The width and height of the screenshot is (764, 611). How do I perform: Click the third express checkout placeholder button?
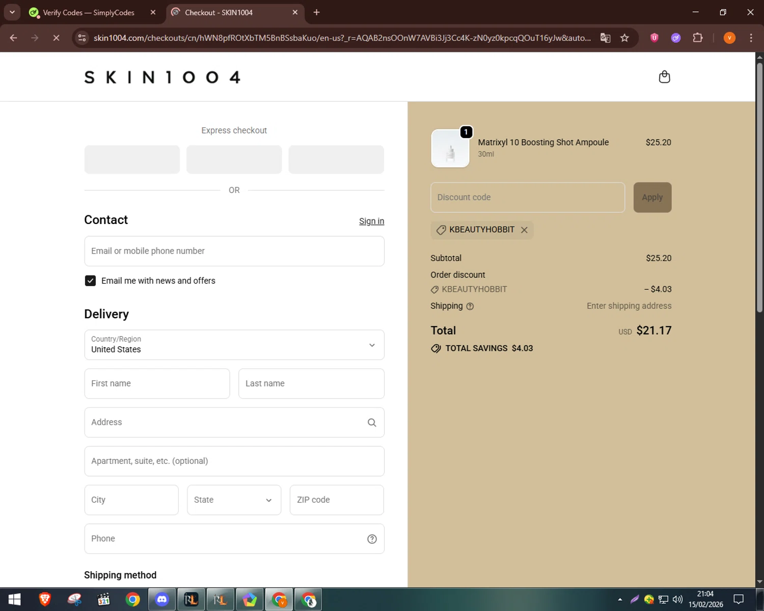click(336, 159)
